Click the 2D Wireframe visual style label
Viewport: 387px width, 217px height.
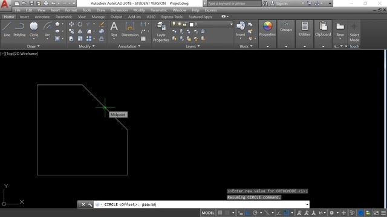[25, 54]
